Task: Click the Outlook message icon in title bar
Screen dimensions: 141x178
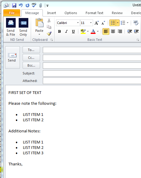Action: click(6, 5)
